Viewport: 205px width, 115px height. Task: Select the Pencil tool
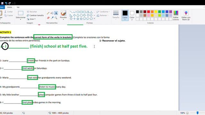tap(48, 13)
